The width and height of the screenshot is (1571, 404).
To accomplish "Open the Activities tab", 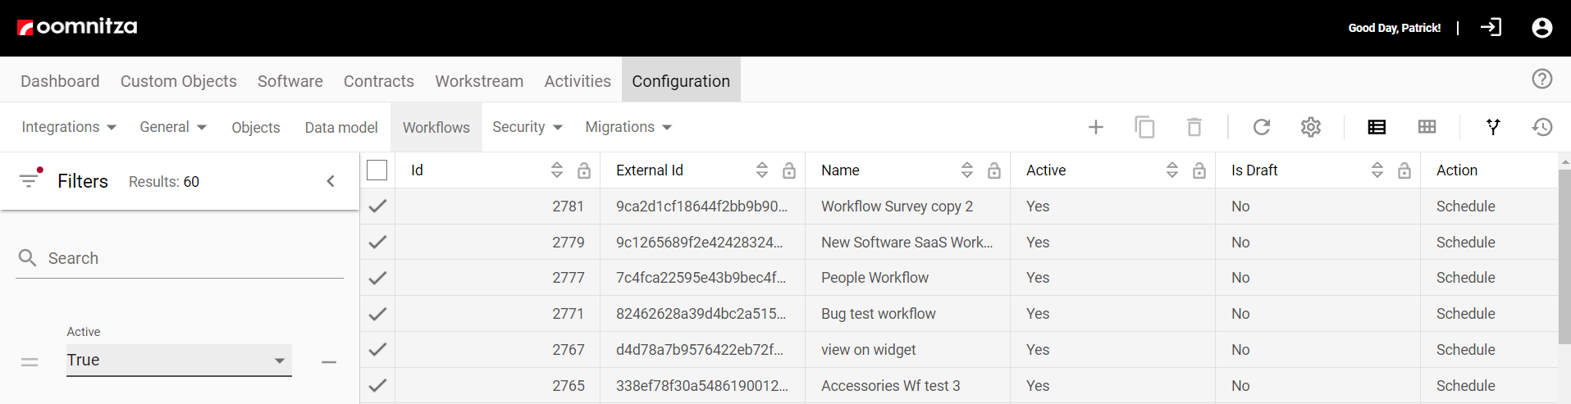I will coord(578,81).
